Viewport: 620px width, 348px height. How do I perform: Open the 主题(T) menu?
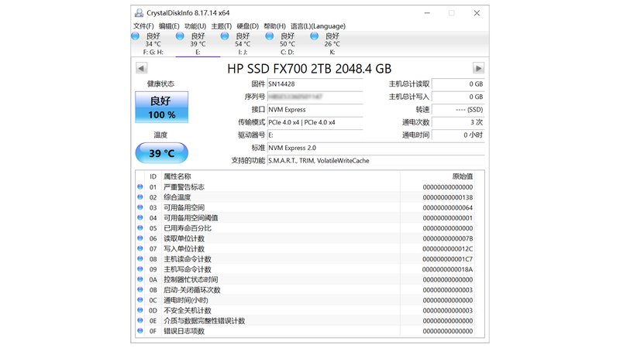(221, 26)
